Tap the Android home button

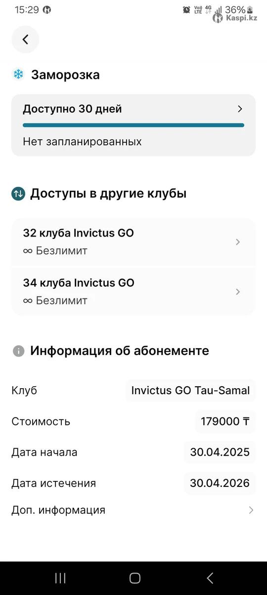[134, 578]
